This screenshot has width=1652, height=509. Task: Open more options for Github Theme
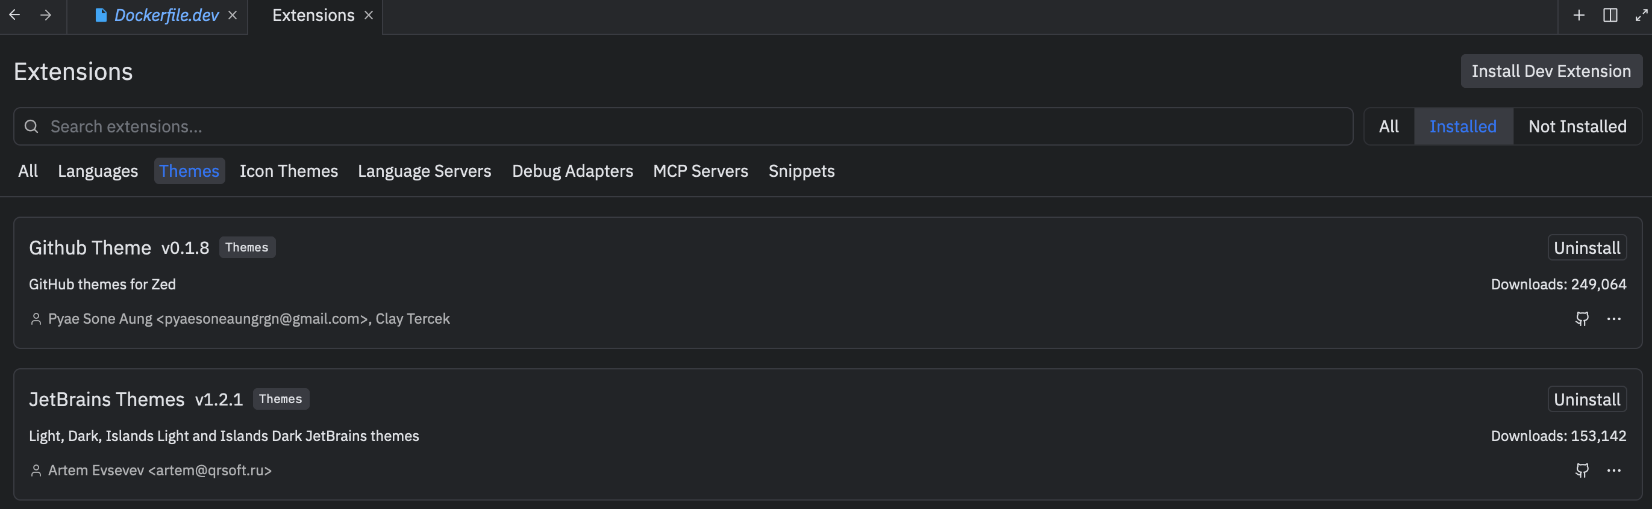coord(1613,319)
